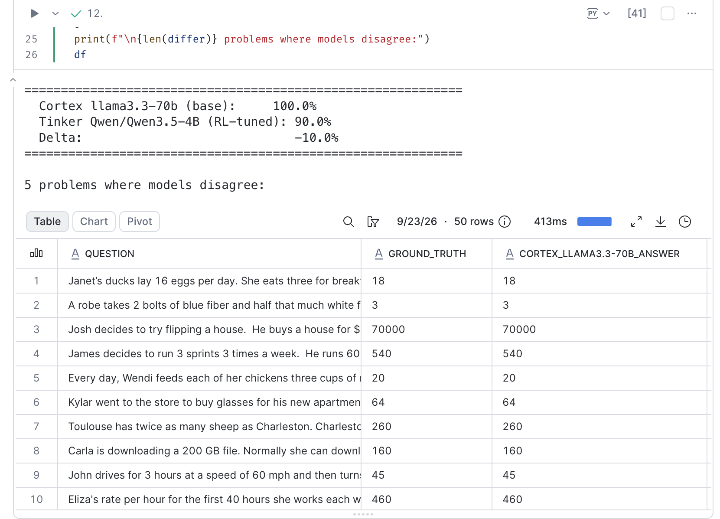Click the execution count [41] label
The image size is (720, 519).
pos(637,13)
